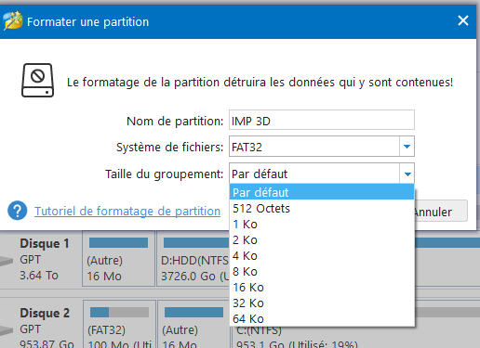Open the Système de fichiers dropdown arrow
This screenshot has height=348, width=480.
coord(407,147)
